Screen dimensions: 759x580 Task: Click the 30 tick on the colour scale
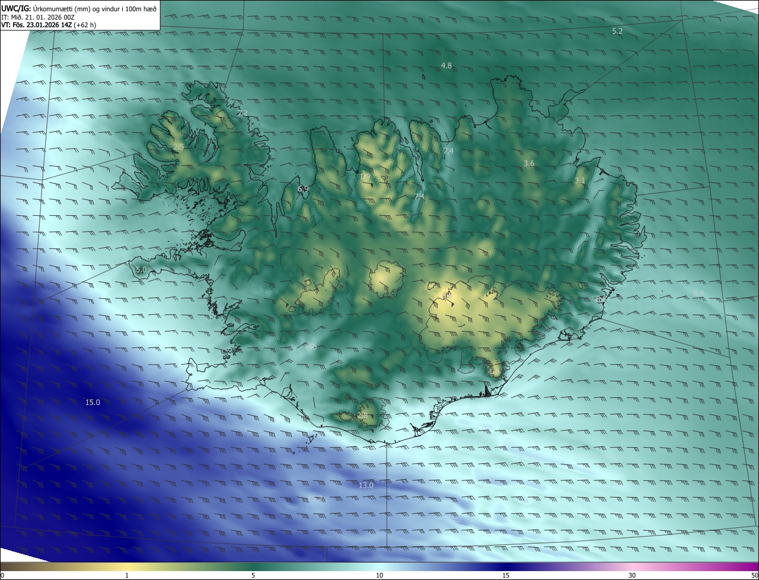632,575
